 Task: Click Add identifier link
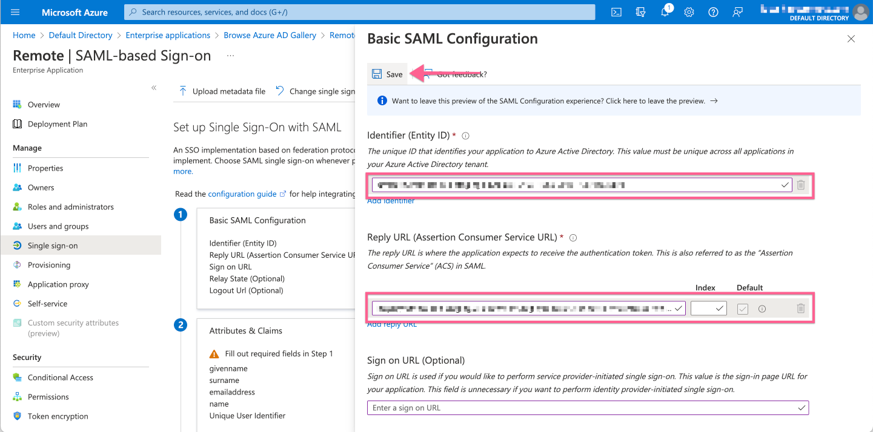391,200
